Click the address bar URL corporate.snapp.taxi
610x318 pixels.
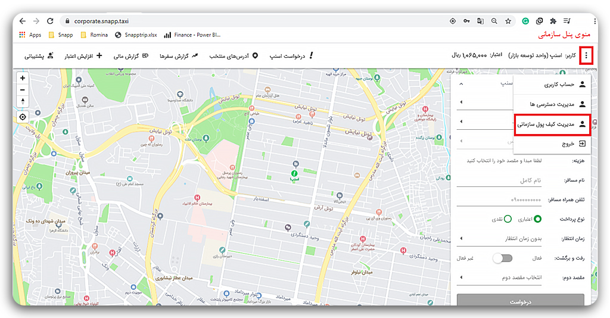click(x=101, y=21)
